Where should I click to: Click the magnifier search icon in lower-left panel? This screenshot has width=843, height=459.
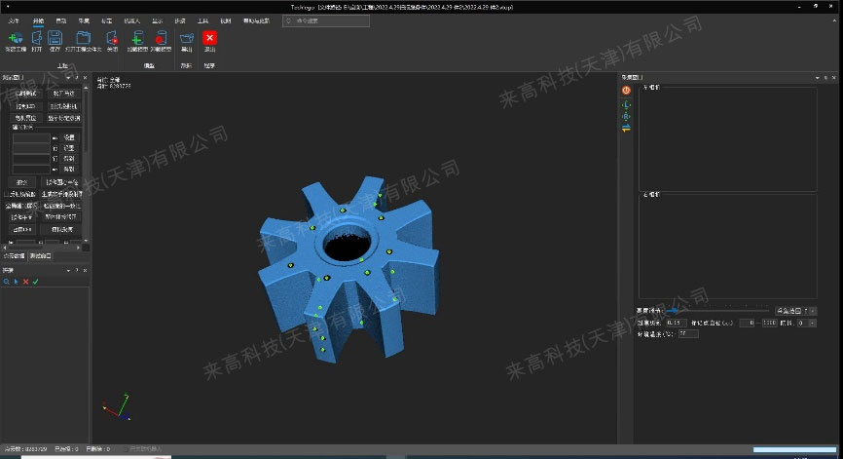pos(6,282)
